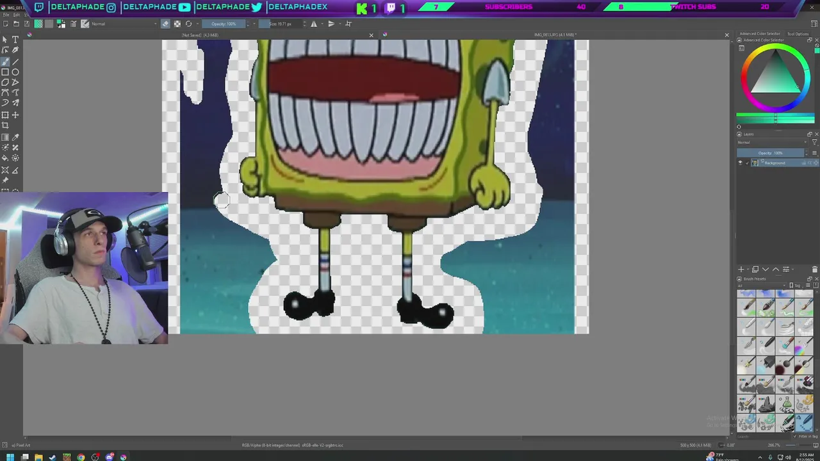
Task: Select the Freehand Brush tool
Action: pyautogui.click(x=5, y=61)
